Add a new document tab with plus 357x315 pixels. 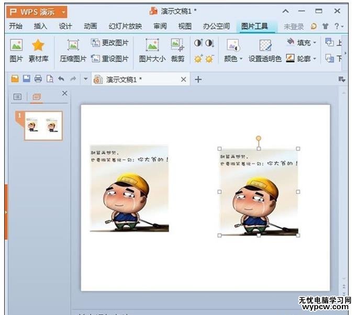(x=198, y=80)
